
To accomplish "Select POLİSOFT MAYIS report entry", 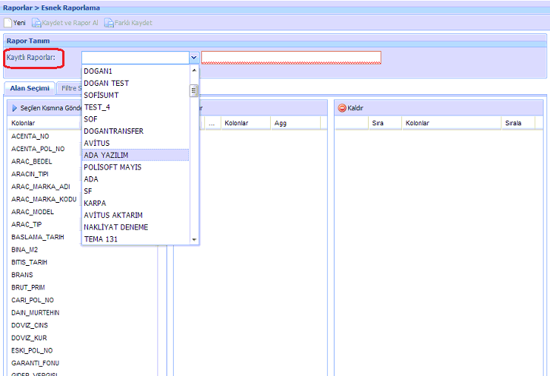I will tap(112, 167).
